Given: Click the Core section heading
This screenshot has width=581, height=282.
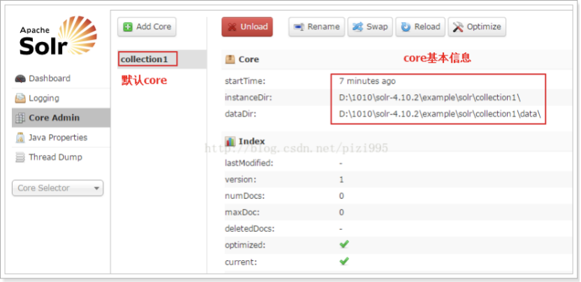Looking at the screenshot, I should (x=249, y=59).
